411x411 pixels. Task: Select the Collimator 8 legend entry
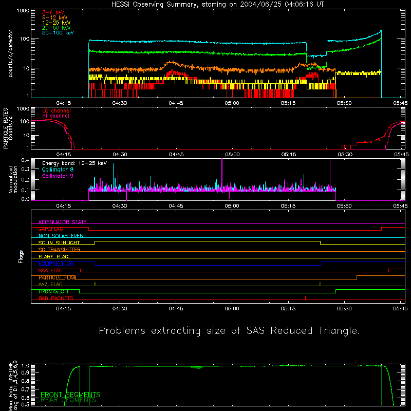[58, 170]
